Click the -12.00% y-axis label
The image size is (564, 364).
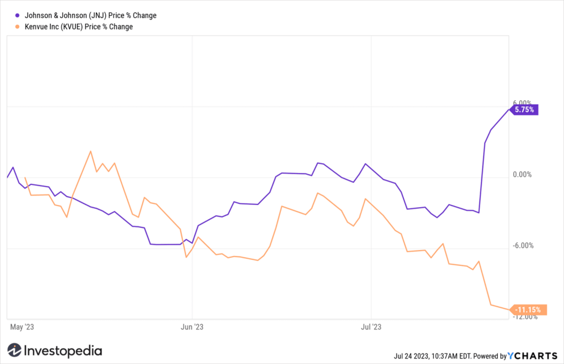pos(525,317)
